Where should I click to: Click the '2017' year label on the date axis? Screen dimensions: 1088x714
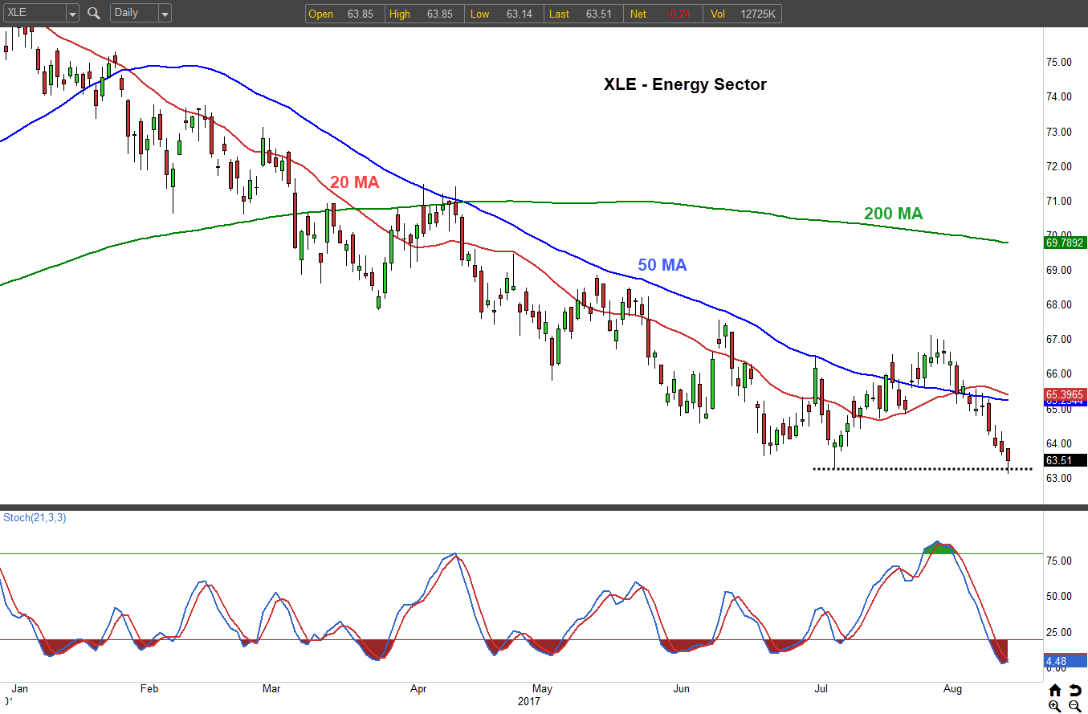pos(528,701)
